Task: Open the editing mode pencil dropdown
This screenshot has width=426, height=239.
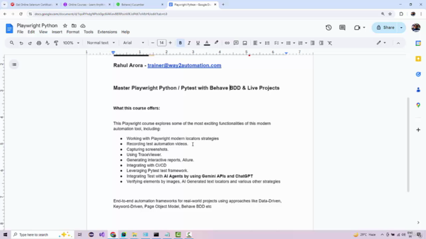Action: pyautogui.click(x=381, y=42)
